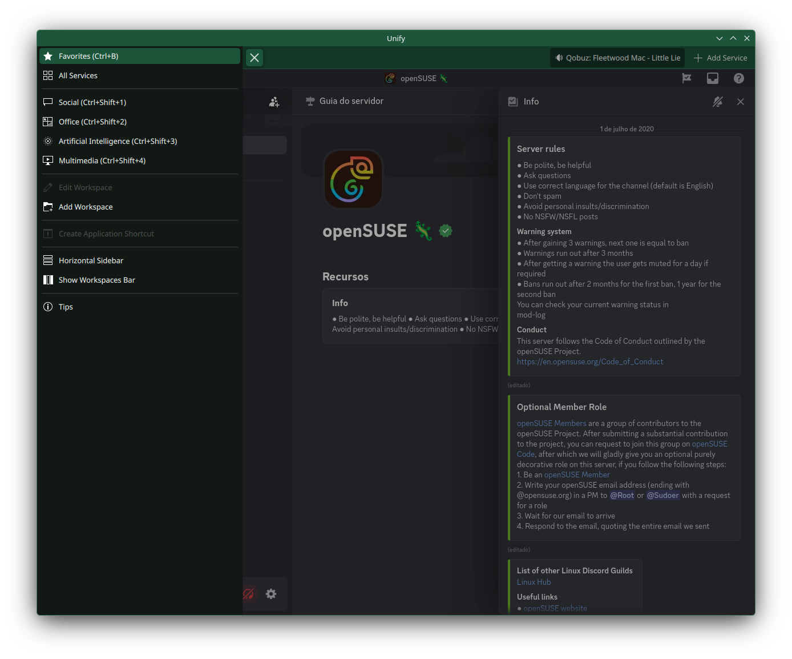Viewport: 792px width, 659px height.
Task: Open Artificial Intelligence workspace
Action: pyautogui.click(x=140, y=141)
